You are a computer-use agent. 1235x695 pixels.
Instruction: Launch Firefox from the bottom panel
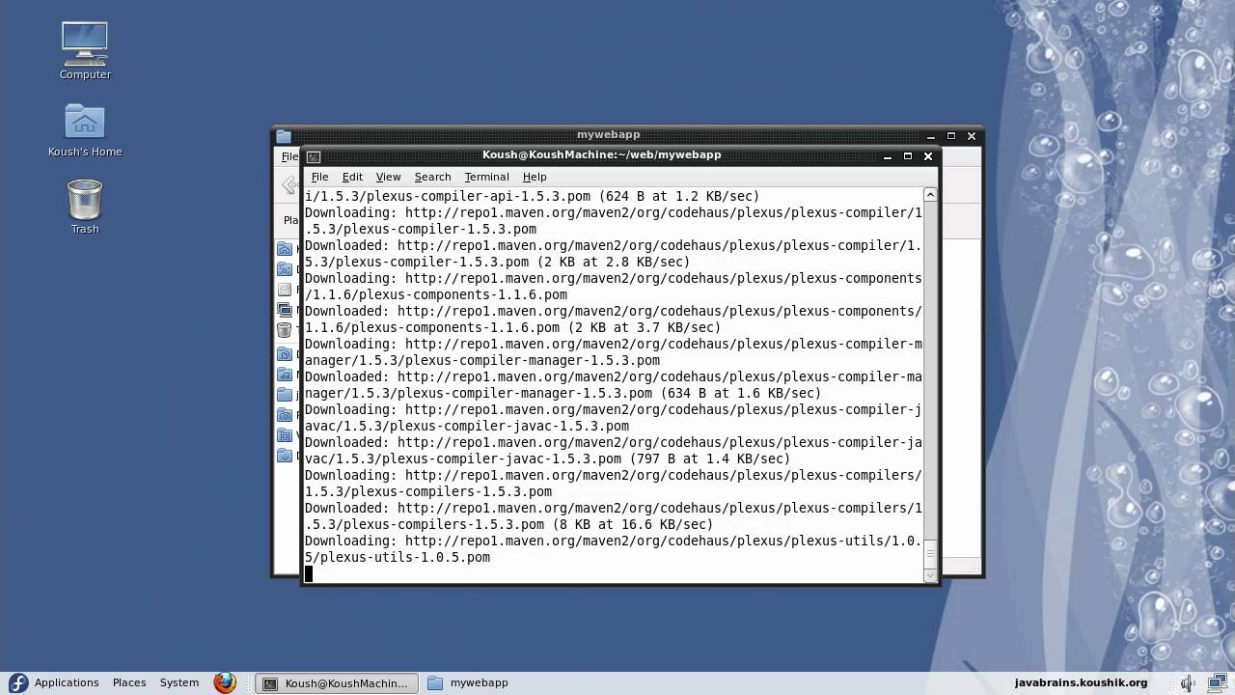click(x=225, y=683)
